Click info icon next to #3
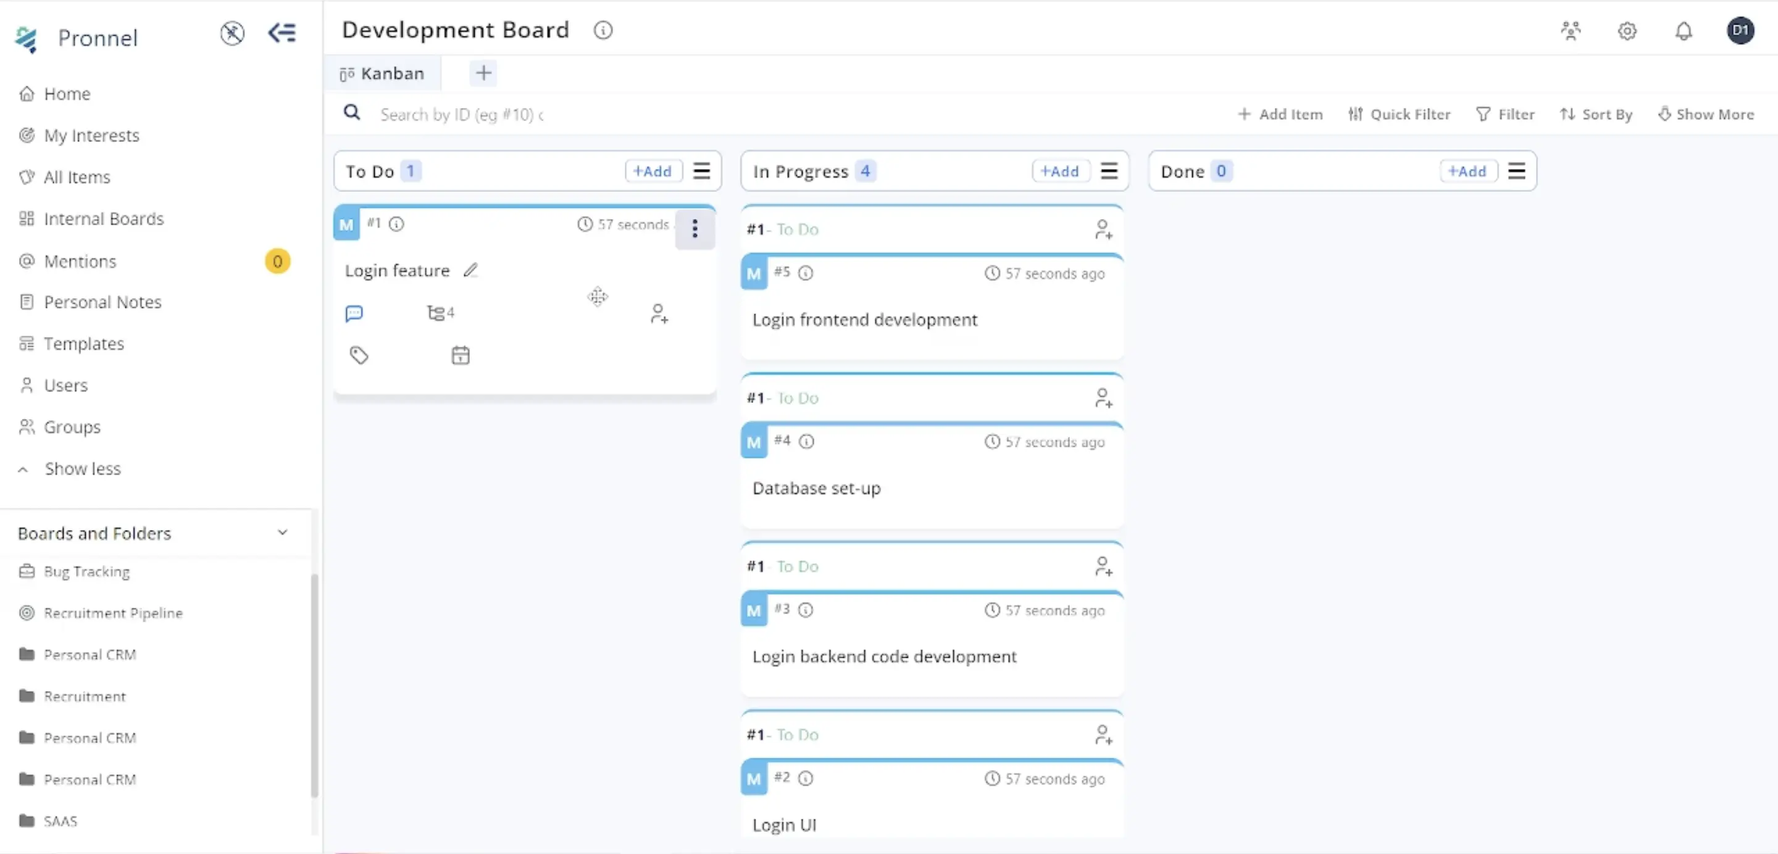This screenshot has height=854, width=1778. [806, 610]
